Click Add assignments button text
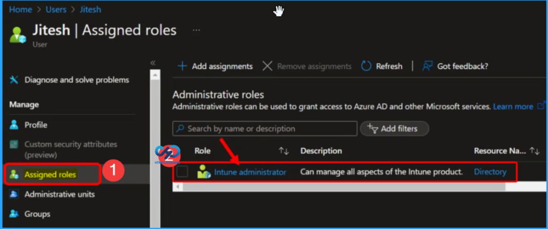 [222, 66]
